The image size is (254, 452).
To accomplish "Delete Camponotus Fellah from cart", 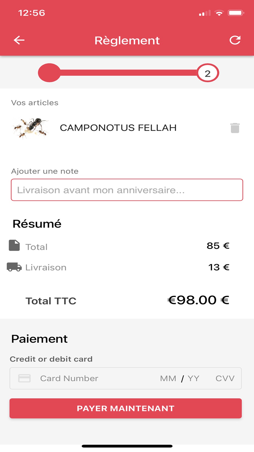I will [235, 128].
